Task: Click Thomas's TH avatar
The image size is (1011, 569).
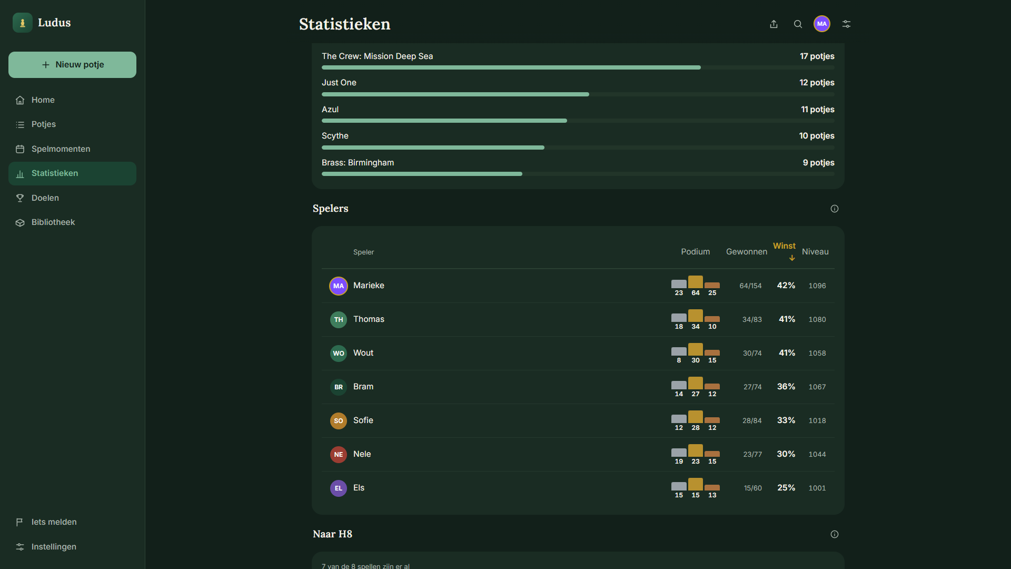Action: point(339,320)
